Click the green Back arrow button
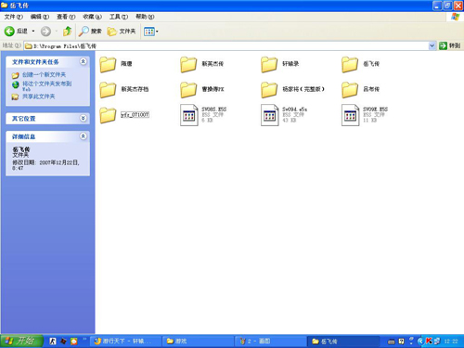 point(9,31)
